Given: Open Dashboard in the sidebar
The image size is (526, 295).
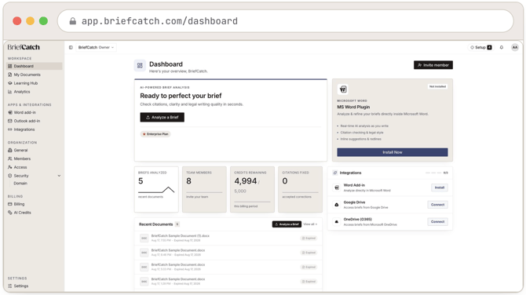Looking at the screenshot, I should pos(34,66).
